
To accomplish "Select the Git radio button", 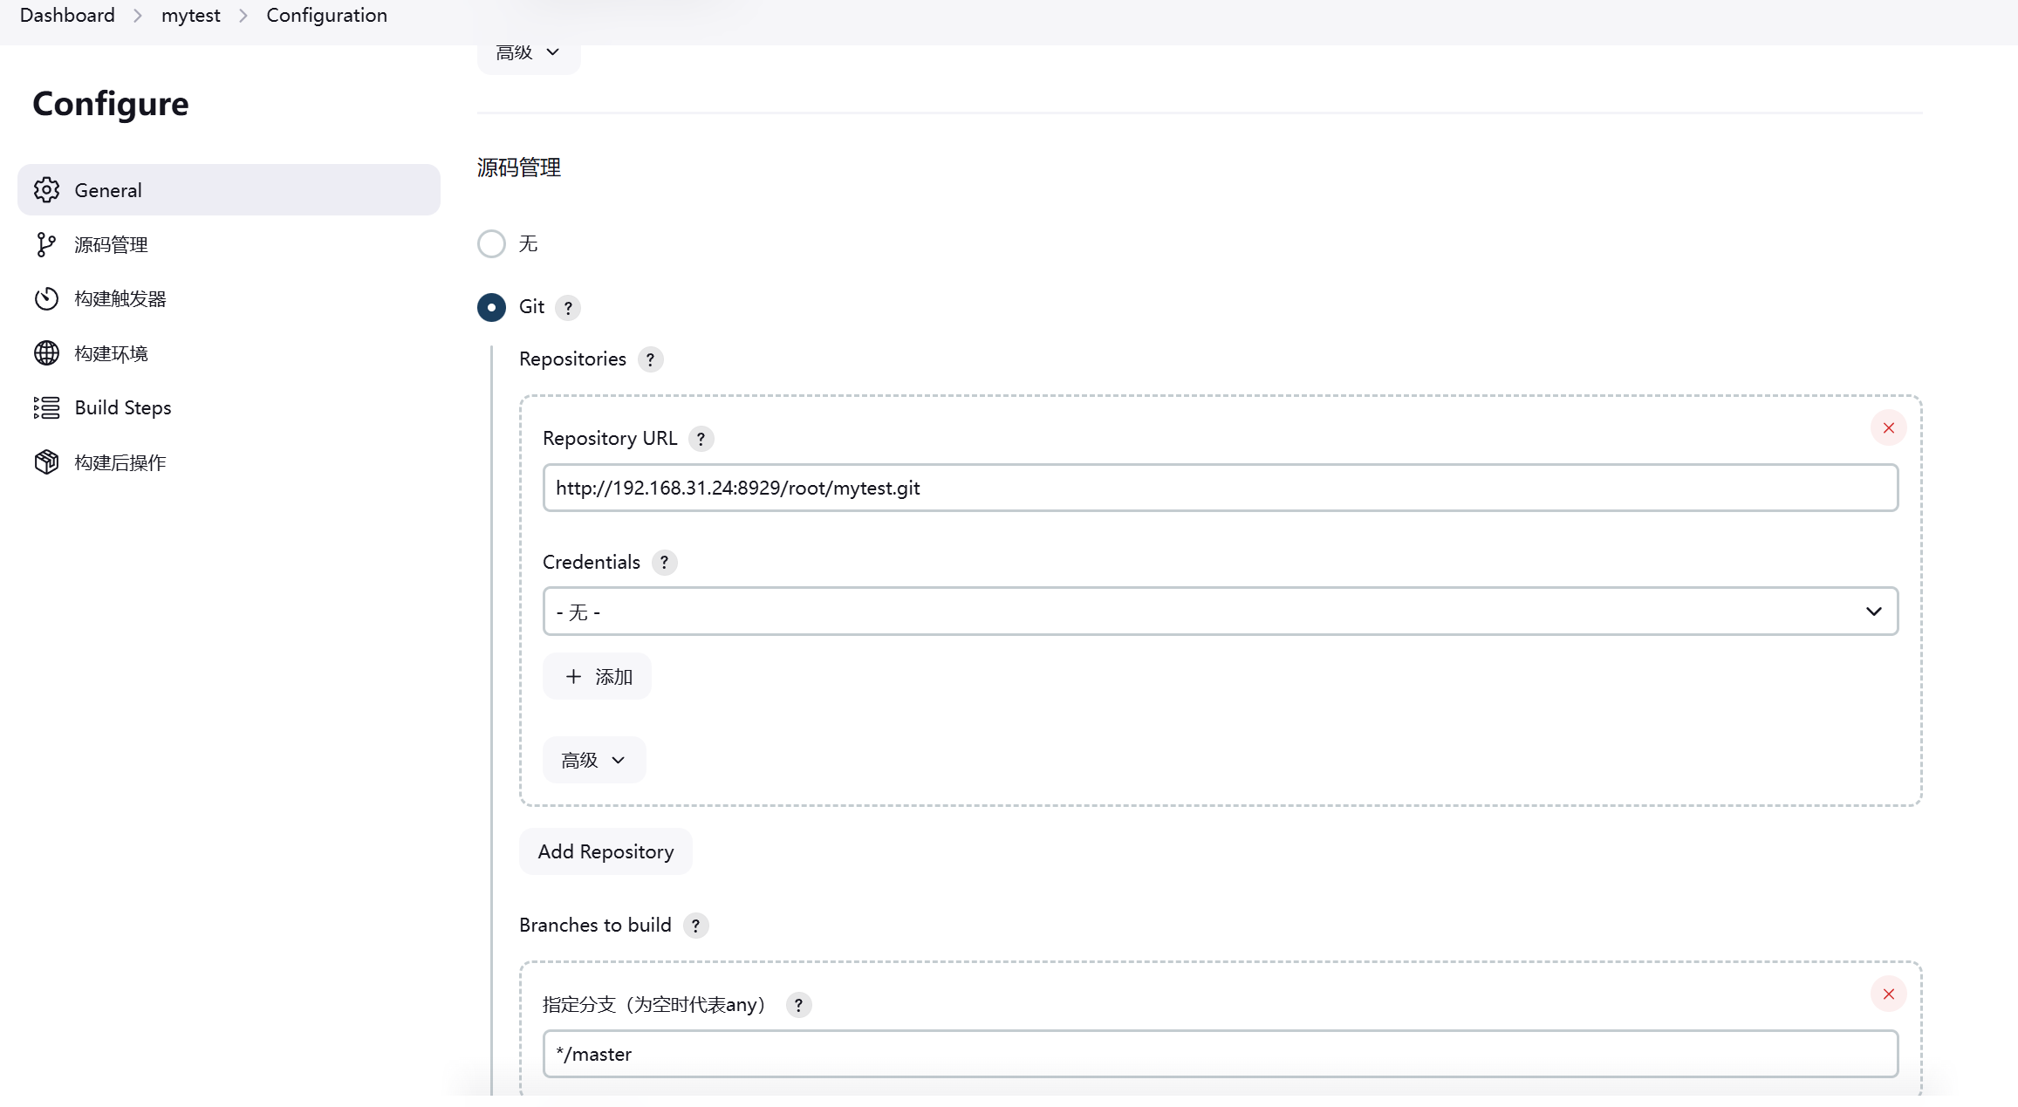I will pyautogui.click(x=491, y=307).
